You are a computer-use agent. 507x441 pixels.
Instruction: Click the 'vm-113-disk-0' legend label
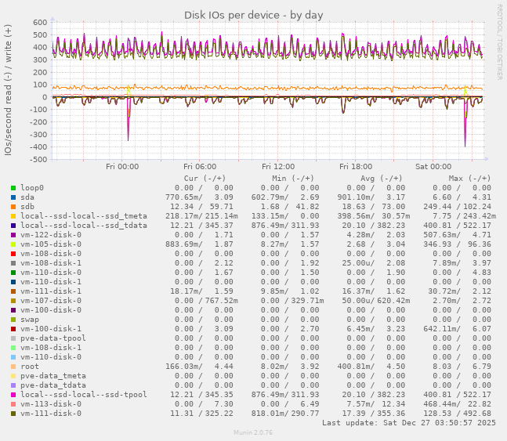pos(51,404)
